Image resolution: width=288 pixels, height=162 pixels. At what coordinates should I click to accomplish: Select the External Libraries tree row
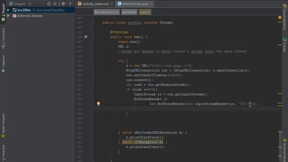pos(40,16)
